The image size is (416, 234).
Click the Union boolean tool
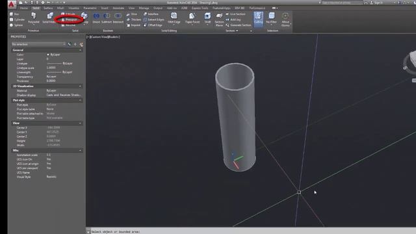tap(96, 18)
